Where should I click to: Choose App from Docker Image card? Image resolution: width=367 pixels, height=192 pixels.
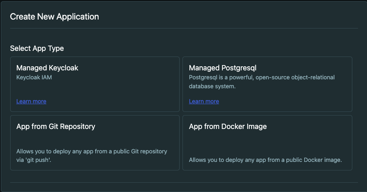267,143
